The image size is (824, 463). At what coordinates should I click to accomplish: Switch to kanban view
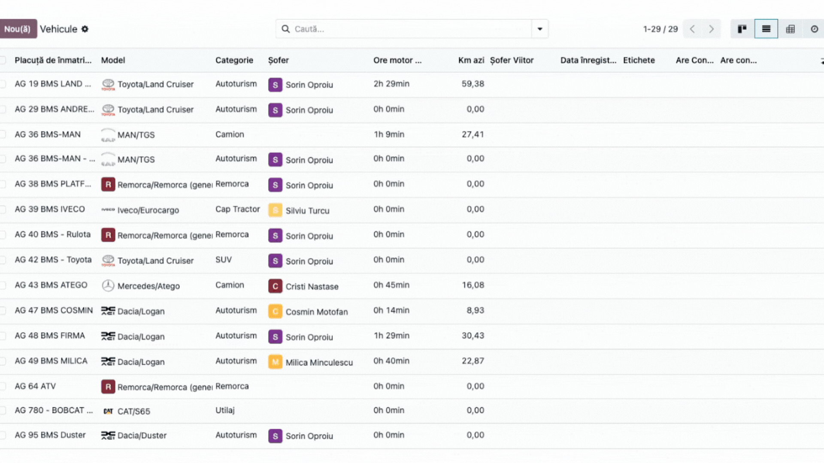tap(742, 29)
